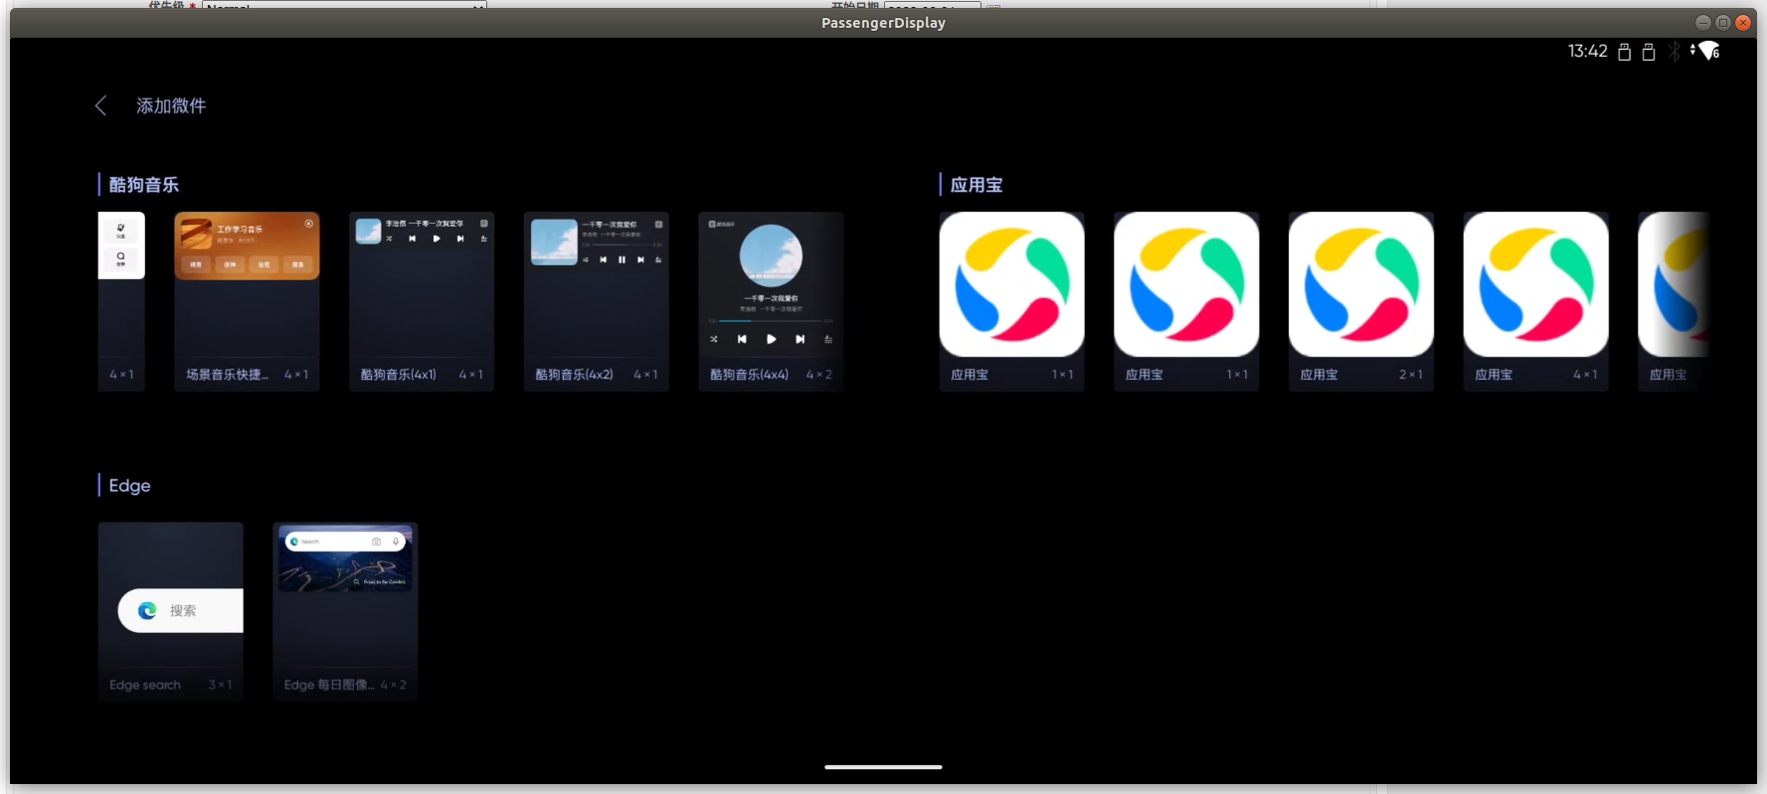
Task: Tap top-right corner icon in 酷狗音乐(4x1) preview
Action: (484, 224)
